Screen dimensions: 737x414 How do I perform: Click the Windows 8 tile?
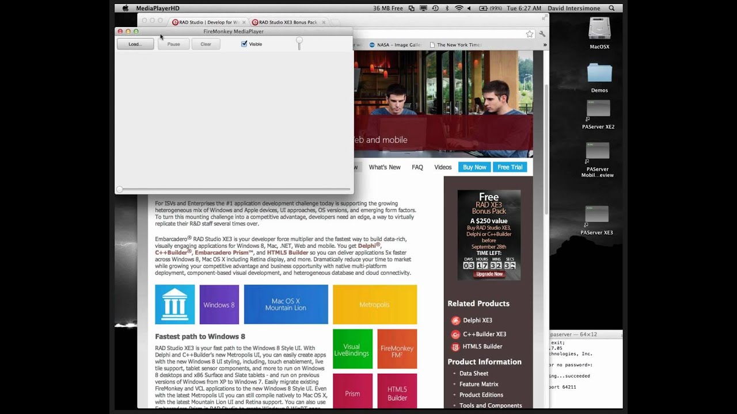click(x=219, y=304)
